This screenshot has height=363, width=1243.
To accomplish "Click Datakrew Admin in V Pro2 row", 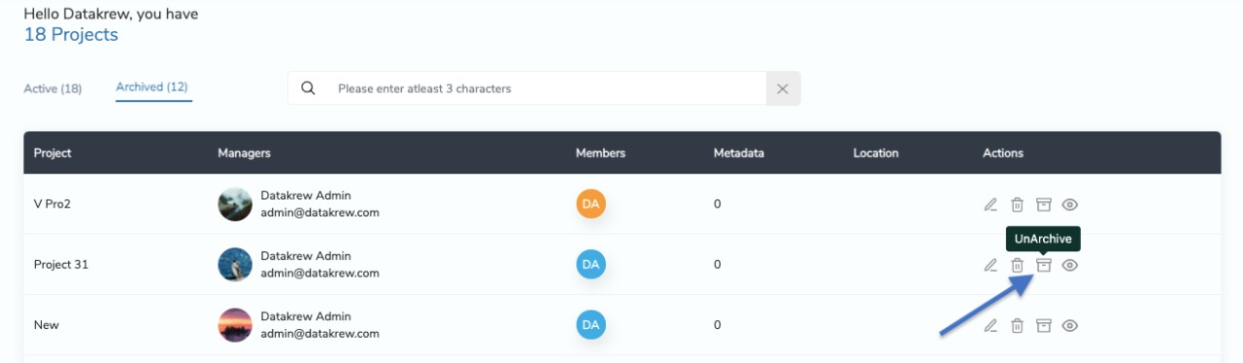I will [x=306, y=195].
